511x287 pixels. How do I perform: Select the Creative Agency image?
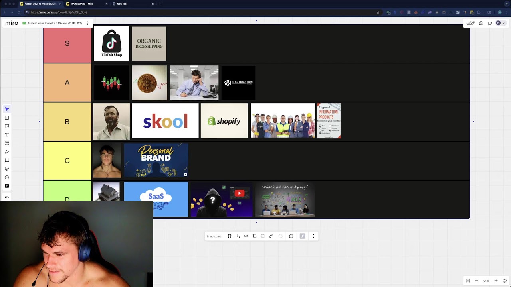point(285,199)
